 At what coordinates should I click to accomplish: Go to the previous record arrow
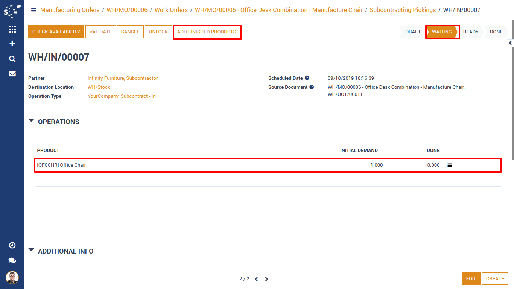(256, 279)
